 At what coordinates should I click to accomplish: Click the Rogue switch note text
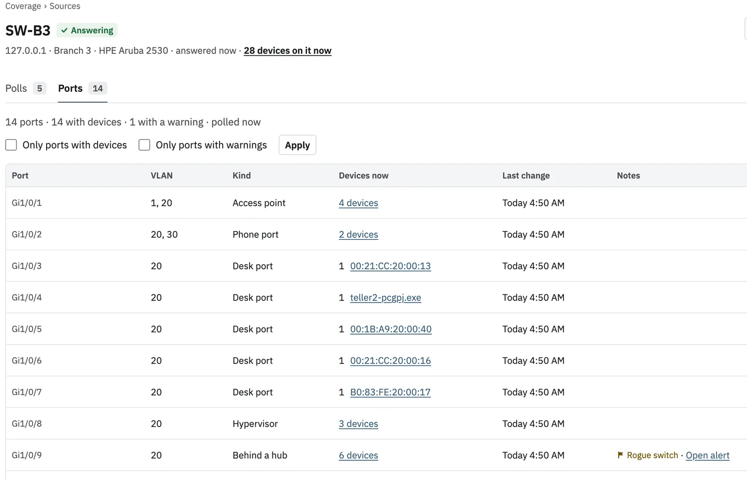[652, 455]
